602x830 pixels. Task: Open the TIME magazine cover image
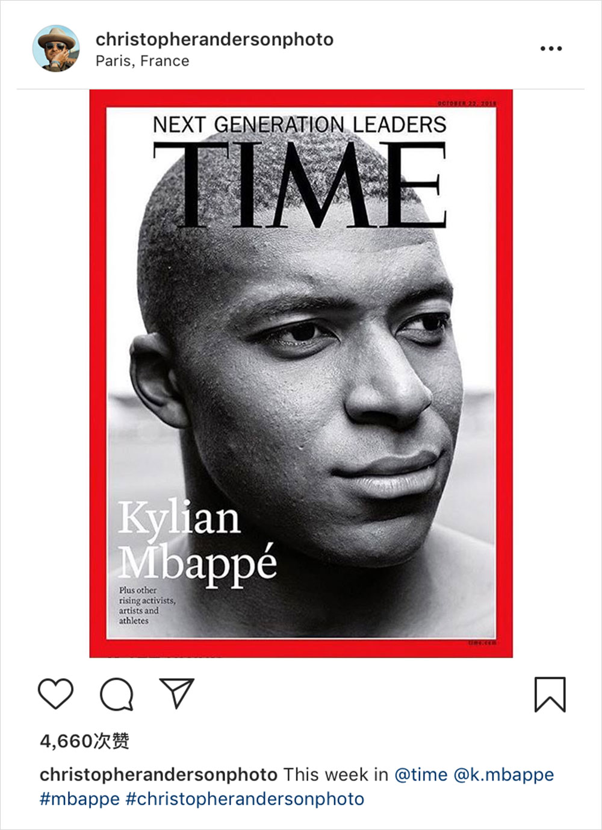(x=301, y=373)
